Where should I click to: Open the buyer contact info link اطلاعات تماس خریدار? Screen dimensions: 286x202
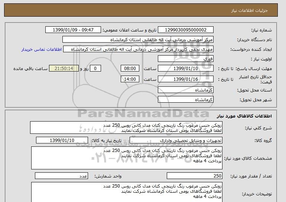pyautogui.click(x=42, y=50)
